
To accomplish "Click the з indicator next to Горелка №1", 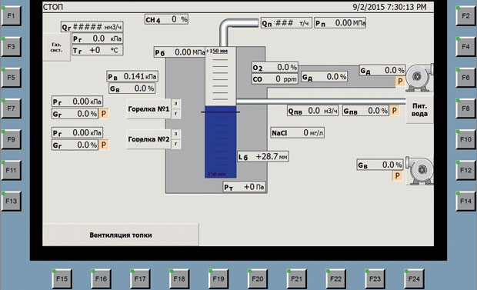I will point(176,104).
